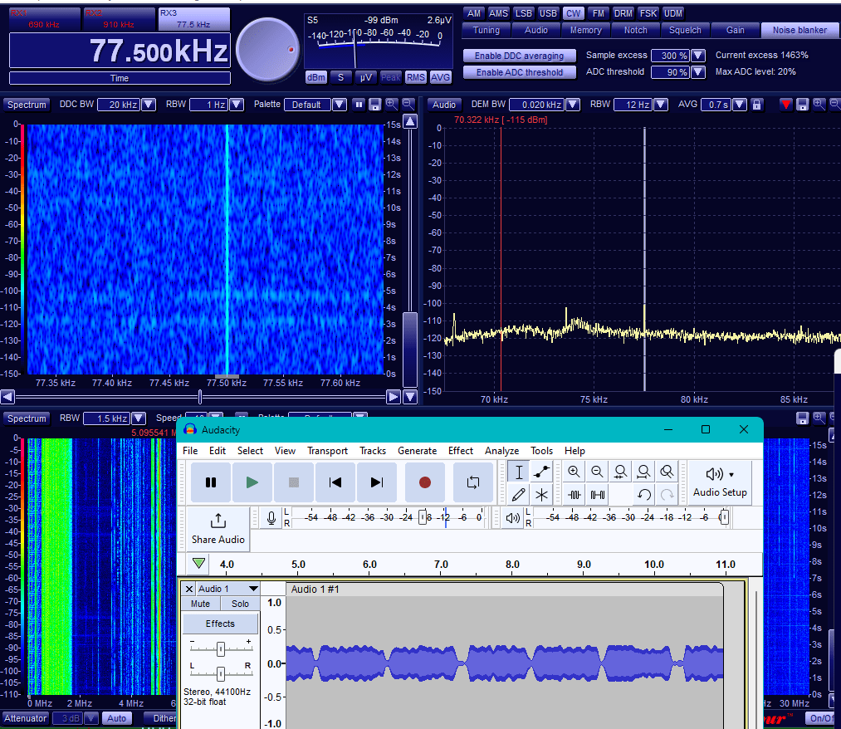Open the Spectrum RBW 1 Hz dropdown

[237, 105]
